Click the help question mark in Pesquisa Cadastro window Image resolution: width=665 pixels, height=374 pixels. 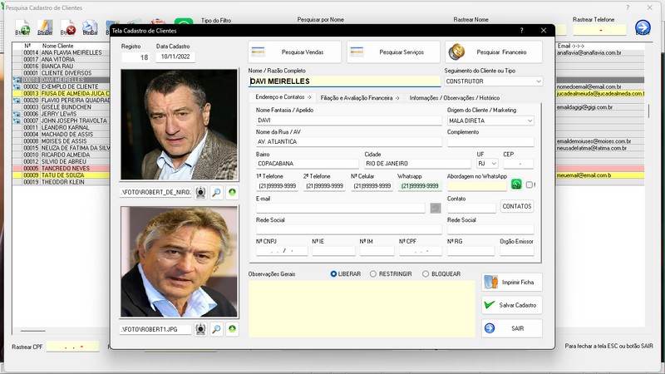(x=628, y=7)
